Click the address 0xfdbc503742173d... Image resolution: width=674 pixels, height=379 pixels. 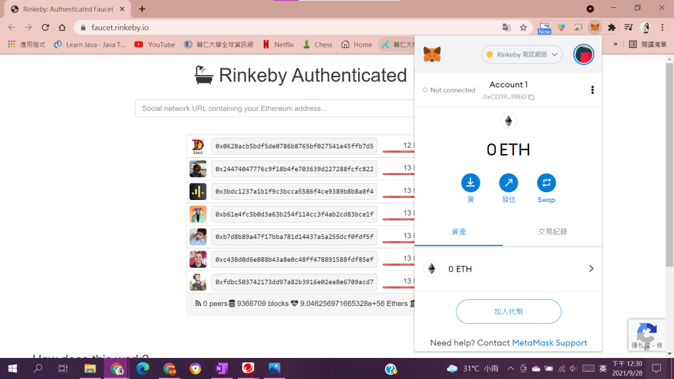(294, 282)
